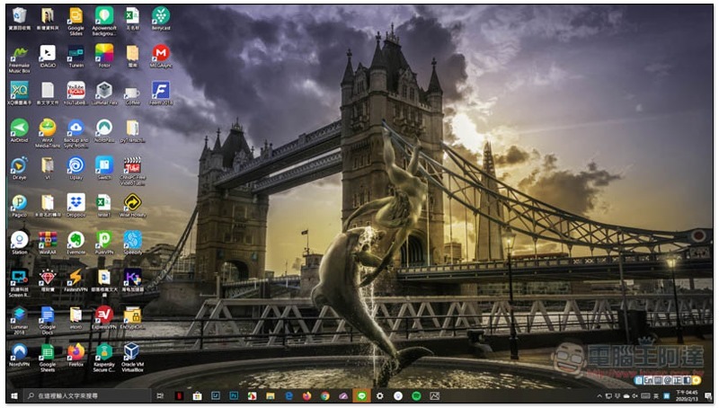719x408 pixels.
Task: Open the Apowersoft background eraser shortcut
Action: click(104, 21)
